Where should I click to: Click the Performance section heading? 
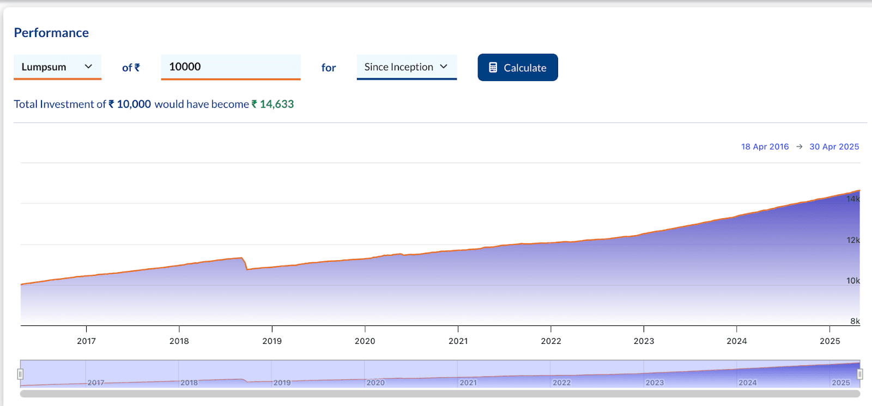51,33
